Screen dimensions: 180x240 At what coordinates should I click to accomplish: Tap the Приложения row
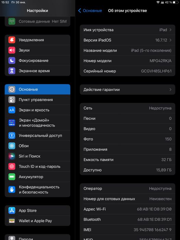[128, 149]
